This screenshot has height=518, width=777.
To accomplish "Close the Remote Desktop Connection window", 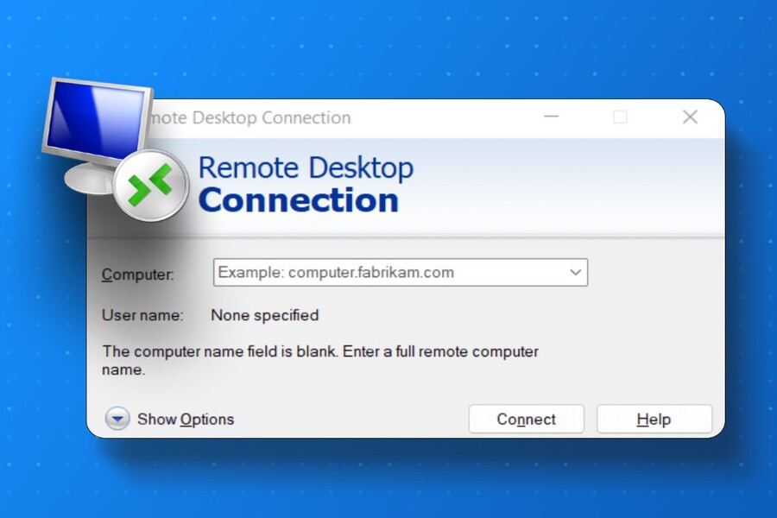I will (690, 117).
